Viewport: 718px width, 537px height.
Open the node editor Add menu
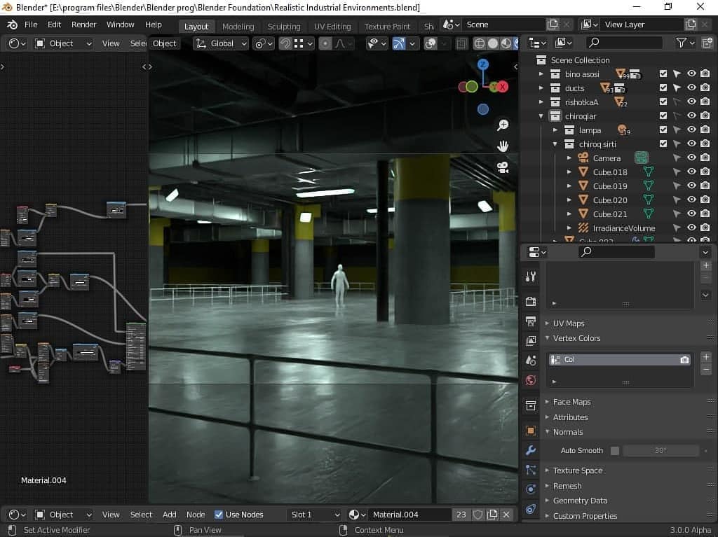tap(170, 515)
